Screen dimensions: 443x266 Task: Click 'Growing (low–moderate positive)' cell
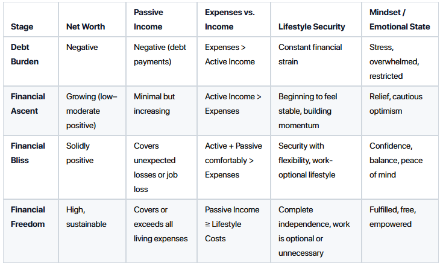pos(92,111)
